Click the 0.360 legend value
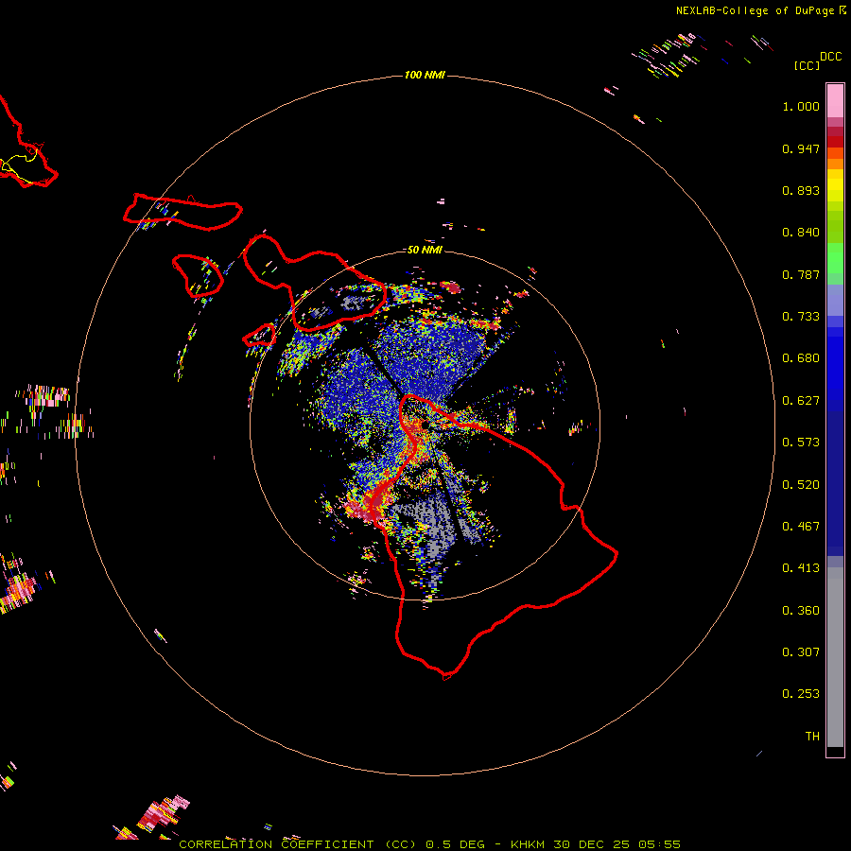This screenshot has height=851, width=851. (801, 611)
